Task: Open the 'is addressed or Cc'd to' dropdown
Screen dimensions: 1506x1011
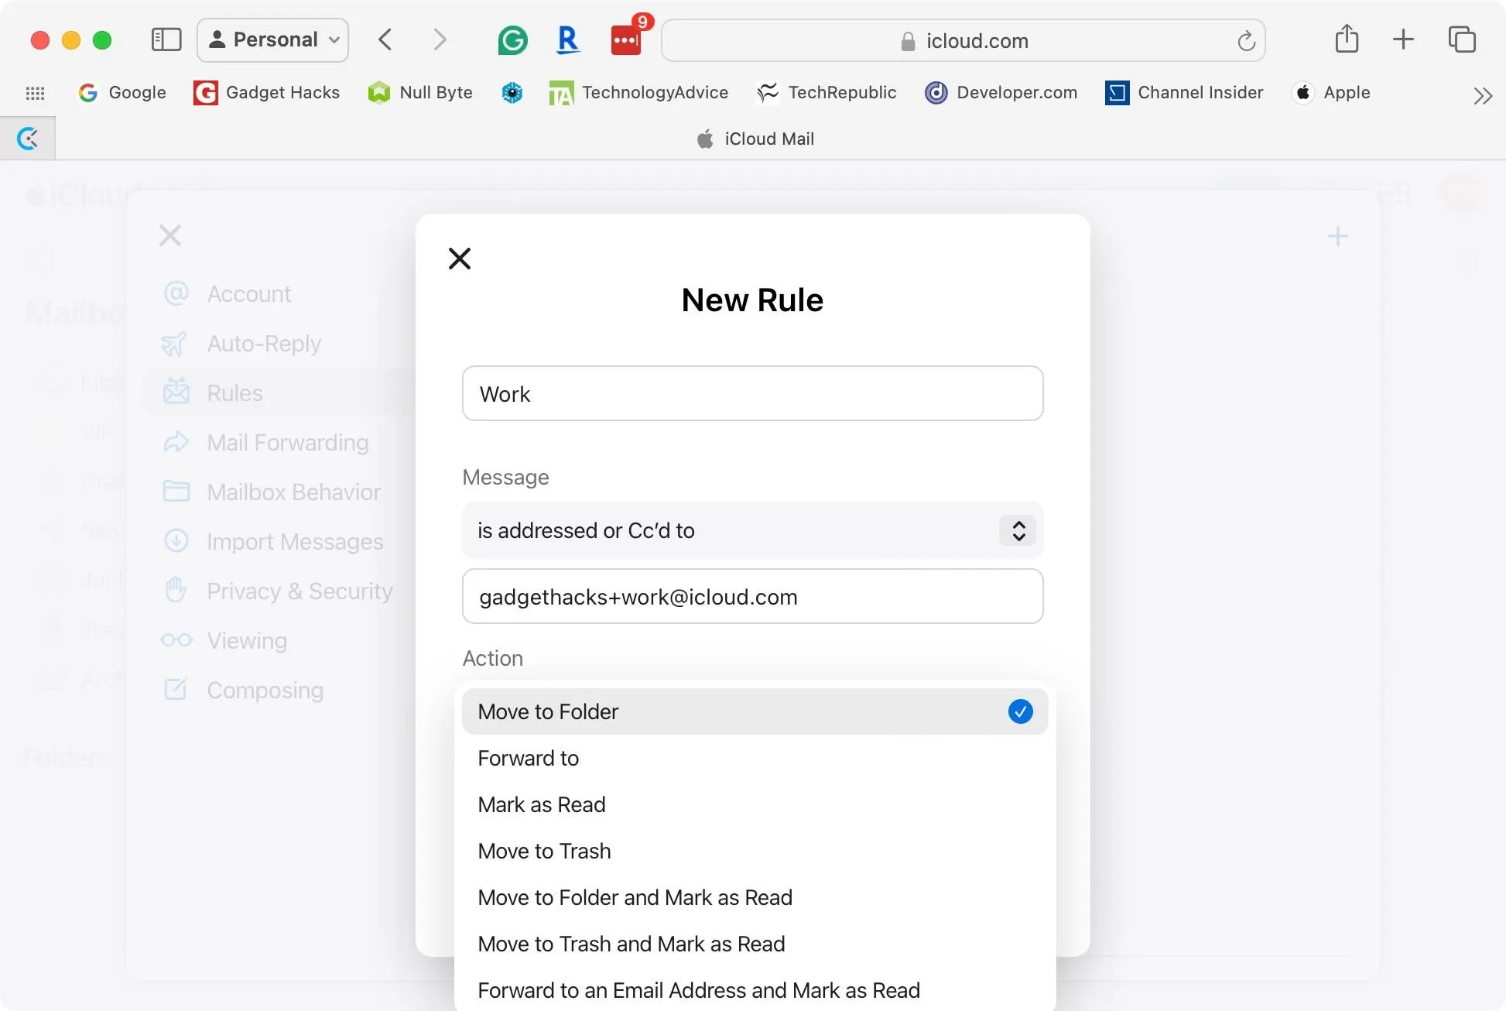Action: (x=752, y=530)
